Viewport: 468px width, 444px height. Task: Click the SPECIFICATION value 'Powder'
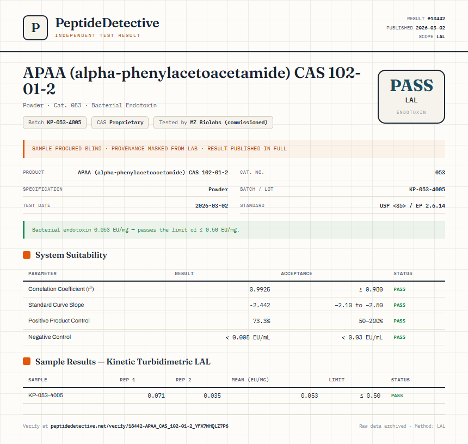[x=218, y=190]
